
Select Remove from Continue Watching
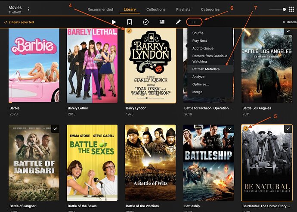point(210,59)
